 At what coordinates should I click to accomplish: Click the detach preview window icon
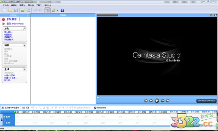pyautogui.click(x=215, y=15)
